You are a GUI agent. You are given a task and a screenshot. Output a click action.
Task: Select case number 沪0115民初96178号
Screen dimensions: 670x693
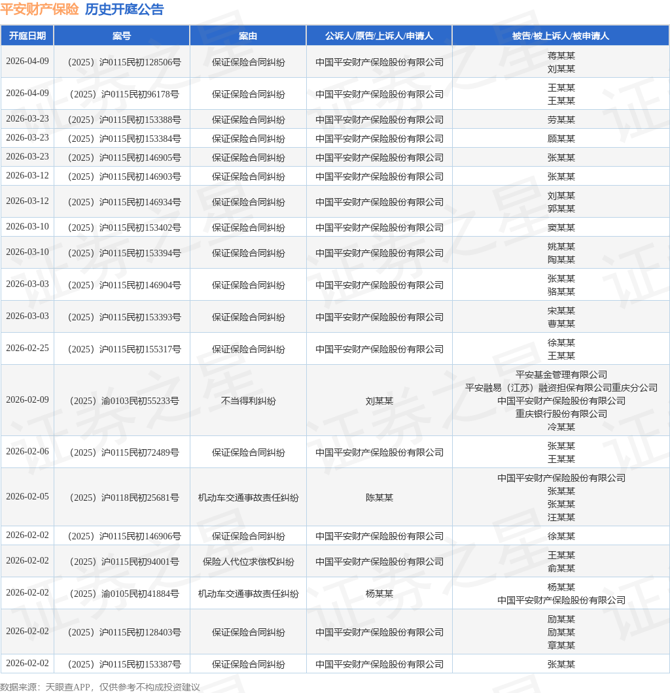(124, 94)
